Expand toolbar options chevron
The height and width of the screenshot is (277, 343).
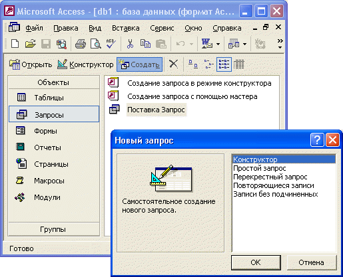tap(280, 44)
